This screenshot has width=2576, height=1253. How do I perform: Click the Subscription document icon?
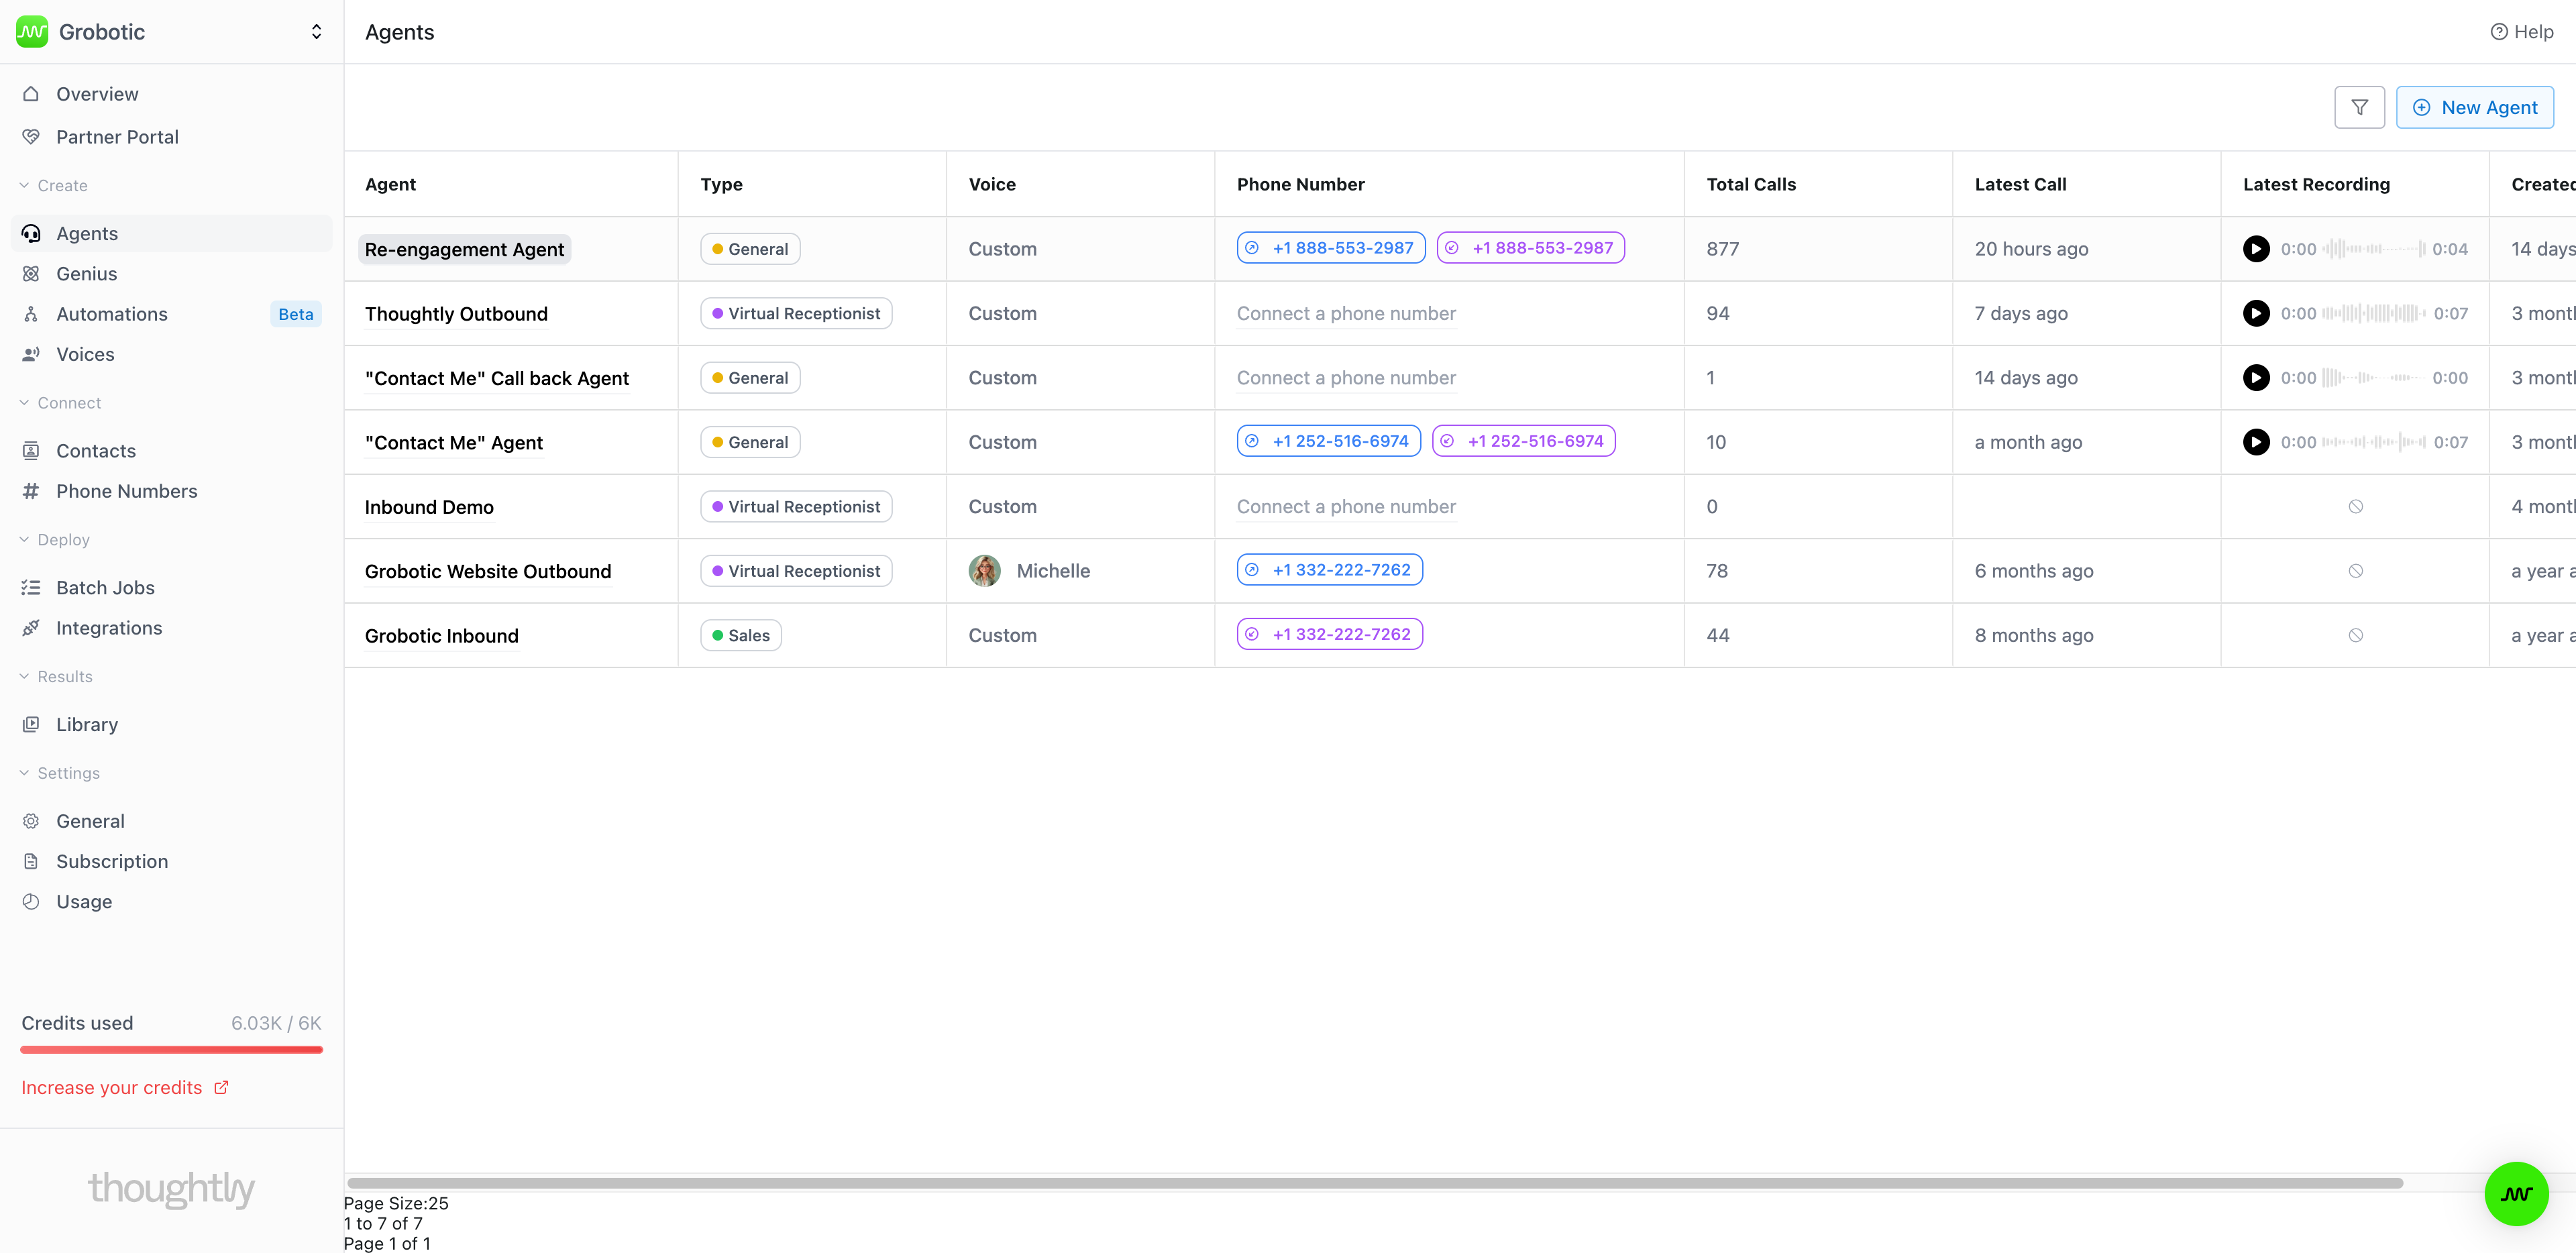tap(31, 862)
